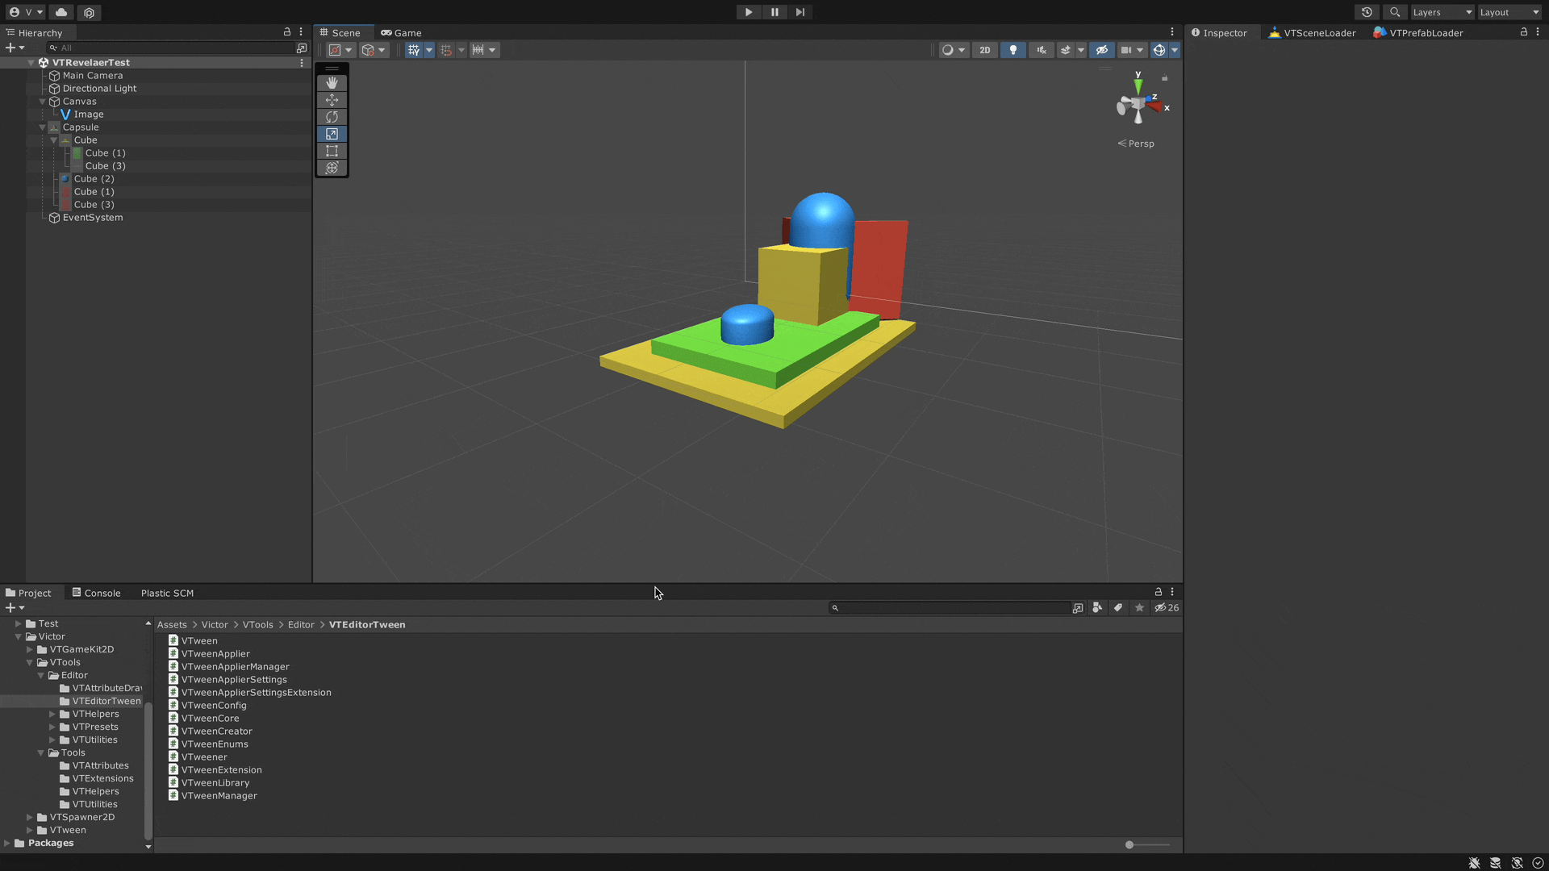Open the Layout dropdown
The height and width of the screenshot is (871, 1549).
[1509, 12]
